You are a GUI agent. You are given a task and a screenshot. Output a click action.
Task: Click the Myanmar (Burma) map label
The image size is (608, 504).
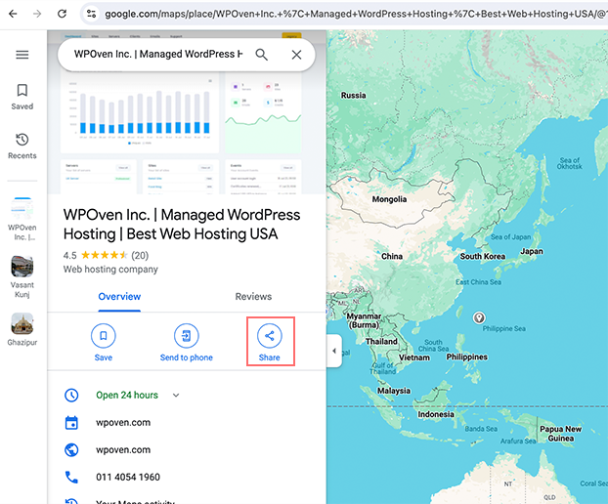(x=364, y=320)
